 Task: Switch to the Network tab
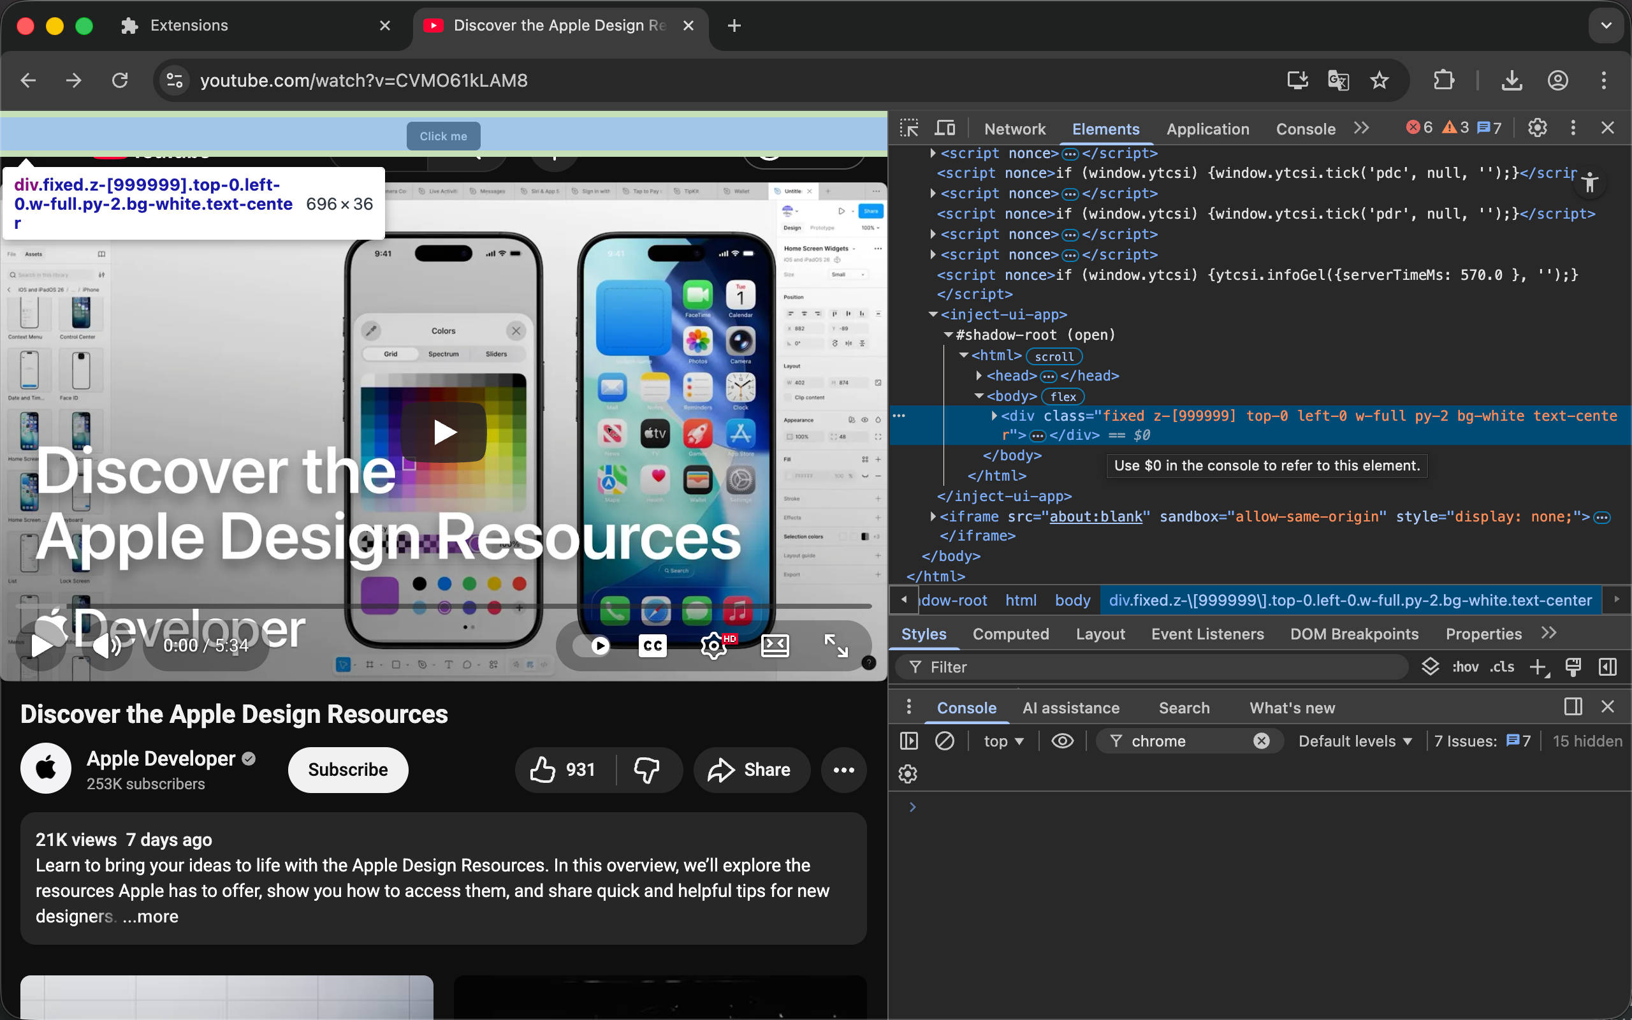pyautogui.click(x=1014, y=129)
